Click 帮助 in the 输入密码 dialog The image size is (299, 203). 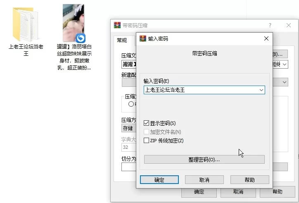pos(249,180)
